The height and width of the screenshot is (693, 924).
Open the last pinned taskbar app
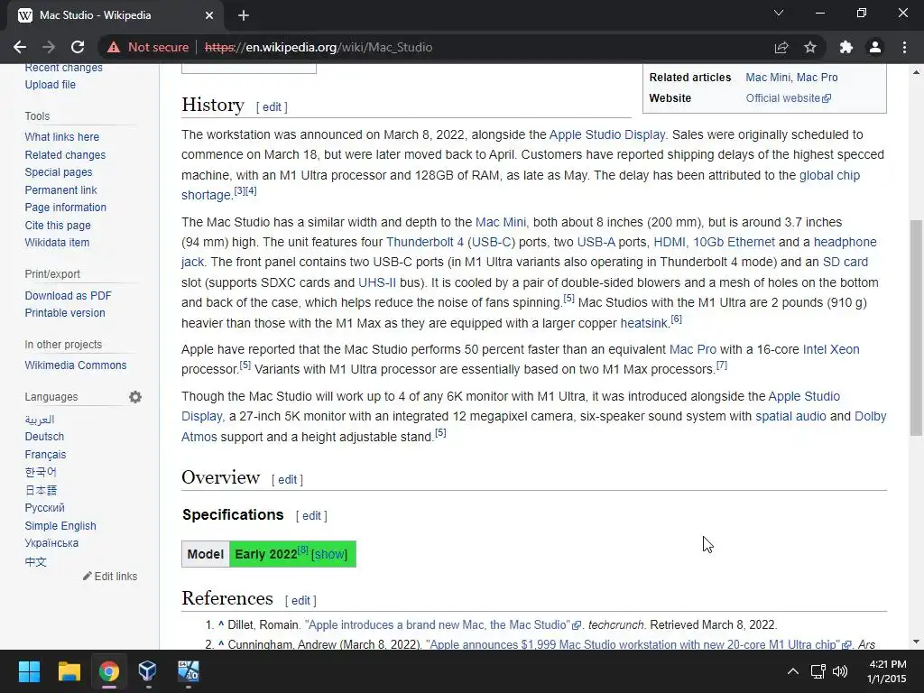click(x=189, y=670)
